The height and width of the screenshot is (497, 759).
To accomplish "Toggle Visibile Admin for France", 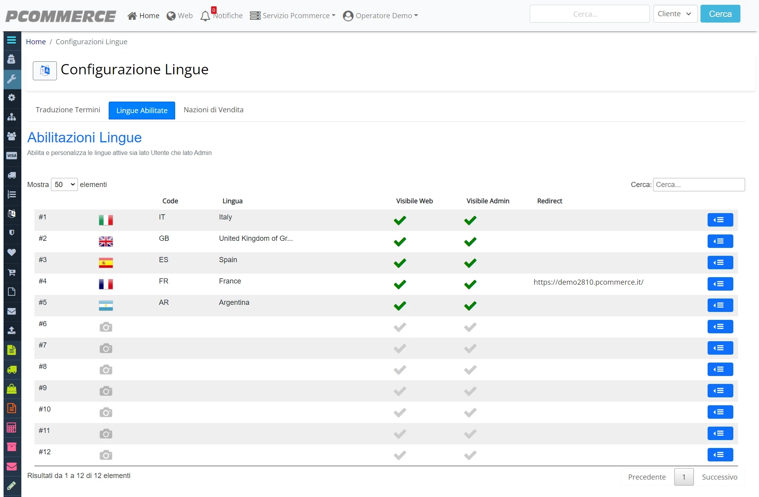I will (x=470, y=284).
